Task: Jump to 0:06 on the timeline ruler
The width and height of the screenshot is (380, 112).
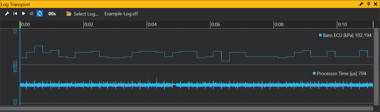Action: pos(215,25)
